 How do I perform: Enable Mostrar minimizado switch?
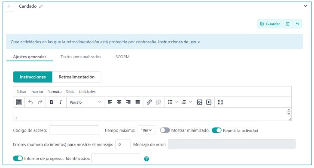point(165,130)
